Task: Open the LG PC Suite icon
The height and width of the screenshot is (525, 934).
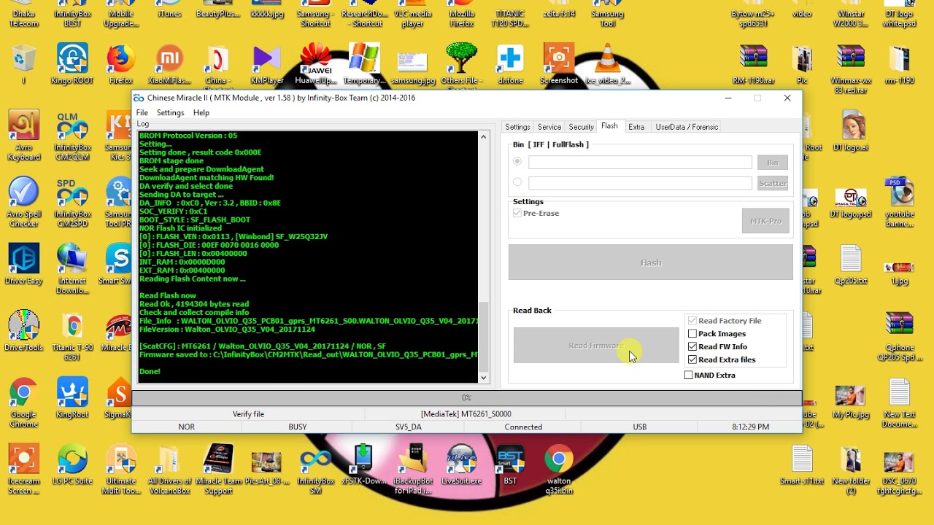Action: point(72,464)
